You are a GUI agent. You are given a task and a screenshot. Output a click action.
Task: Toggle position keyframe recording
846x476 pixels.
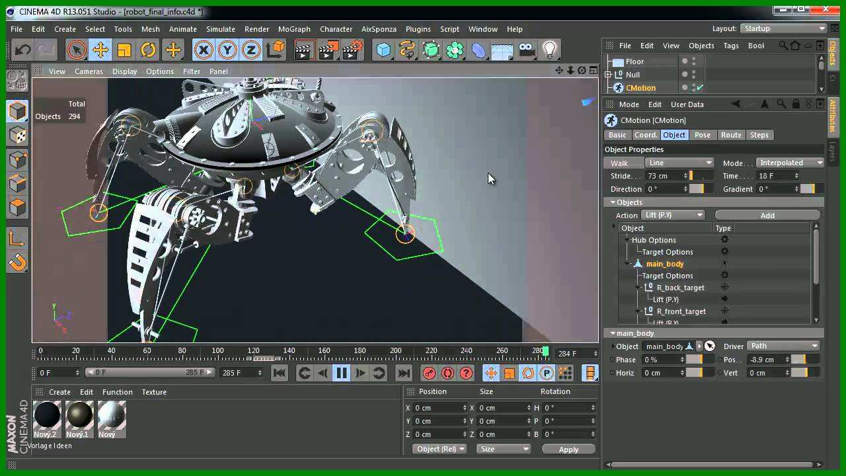point(491,373)
